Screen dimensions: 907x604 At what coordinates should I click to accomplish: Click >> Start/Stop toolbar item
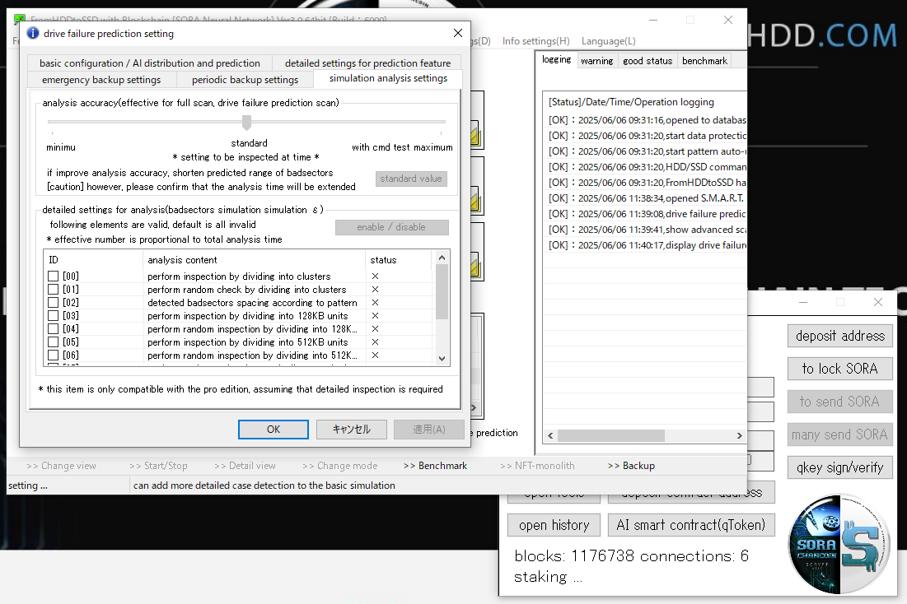[158, 466]
